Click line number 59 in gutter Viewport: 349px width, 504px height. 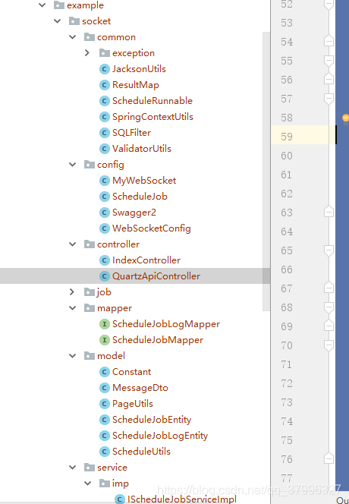pos(287,137)
